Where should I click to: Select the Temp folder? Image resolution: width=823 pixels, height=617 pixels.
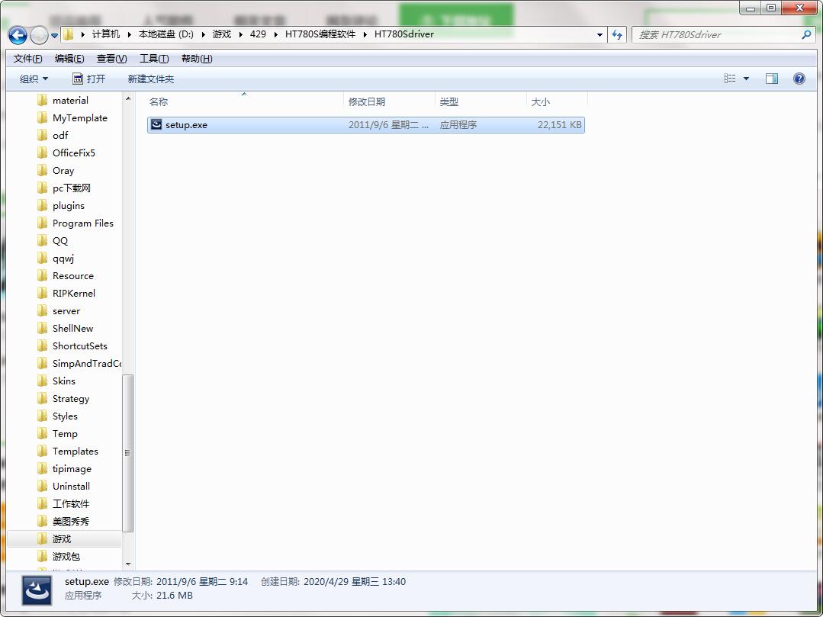[65, 433]
